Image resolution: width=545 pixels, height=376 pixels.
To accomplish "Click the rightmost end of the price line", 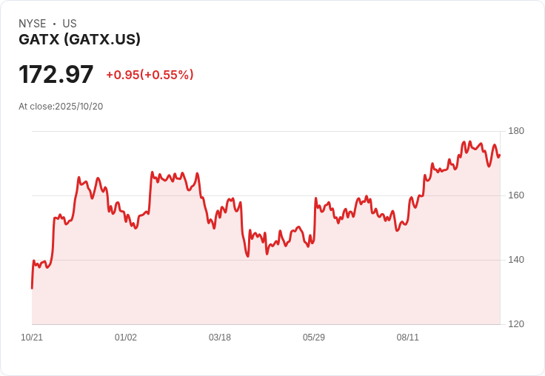I will pyautogui.click(x=500, y=155).
